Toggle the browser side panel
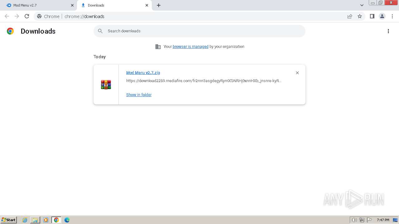Image resolution: width=399 pixels, height=224 pixels. (x=372, y=16)
